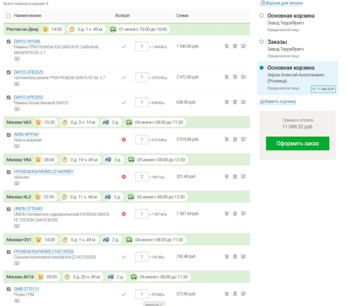The width and height of the screenshot is (347, 306).
Task: Click Москва-YR4 warehouse label
Action: coord(19,160)
